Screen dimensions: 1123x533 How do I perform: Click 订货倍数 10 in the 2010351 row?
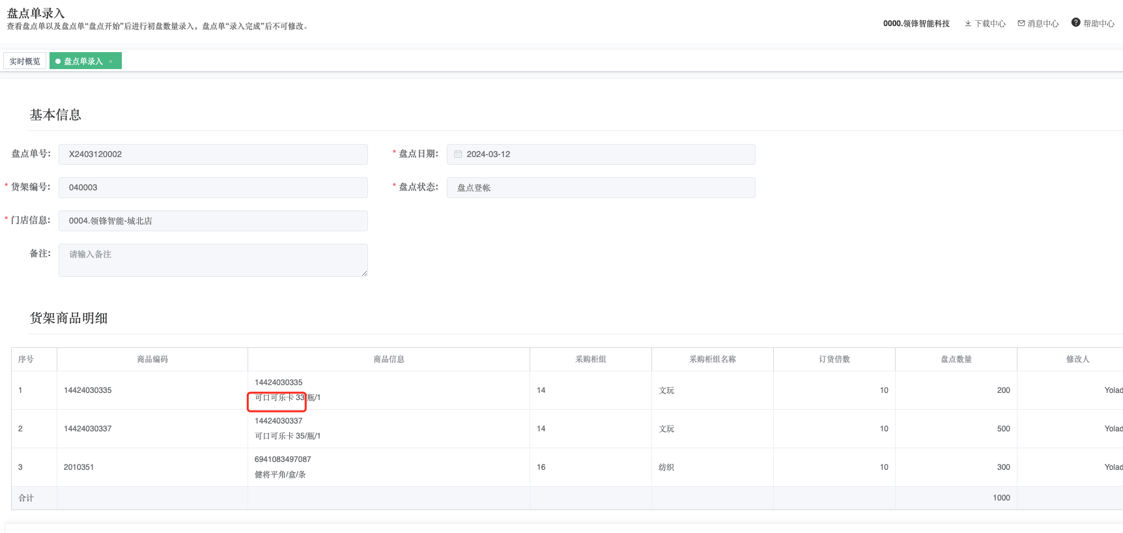click(884, 467)
